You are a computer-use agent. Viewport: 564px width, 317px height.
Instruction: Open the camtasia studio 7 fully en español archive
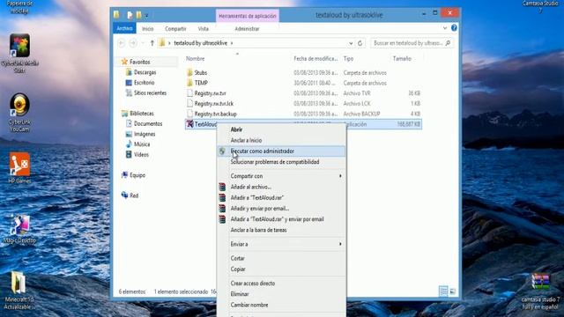pyautogui.click(x=540, y=282)
